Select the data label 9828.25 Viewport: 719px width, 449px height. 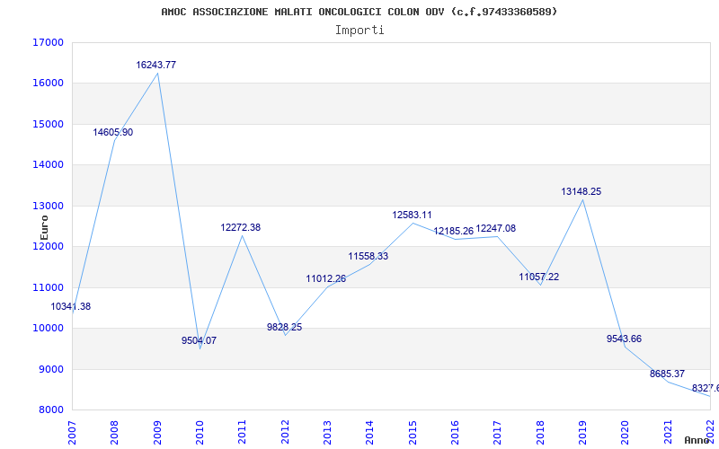(x=284, y=327)
